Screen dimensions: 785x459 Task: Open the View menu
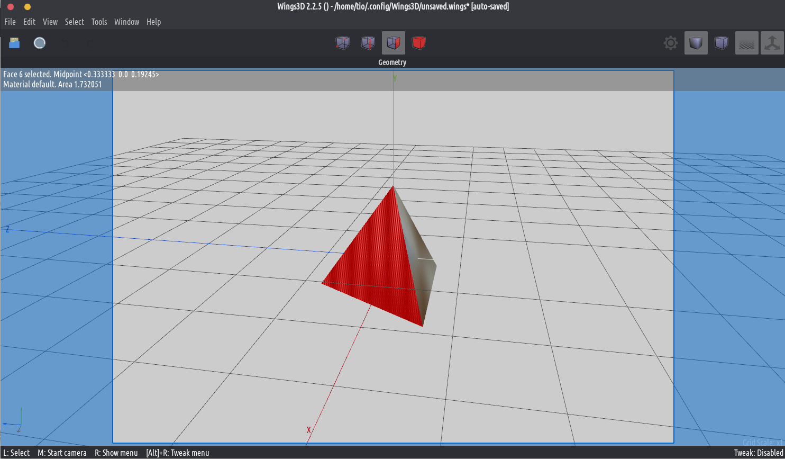pyautogui.click(x=50, y=22)
